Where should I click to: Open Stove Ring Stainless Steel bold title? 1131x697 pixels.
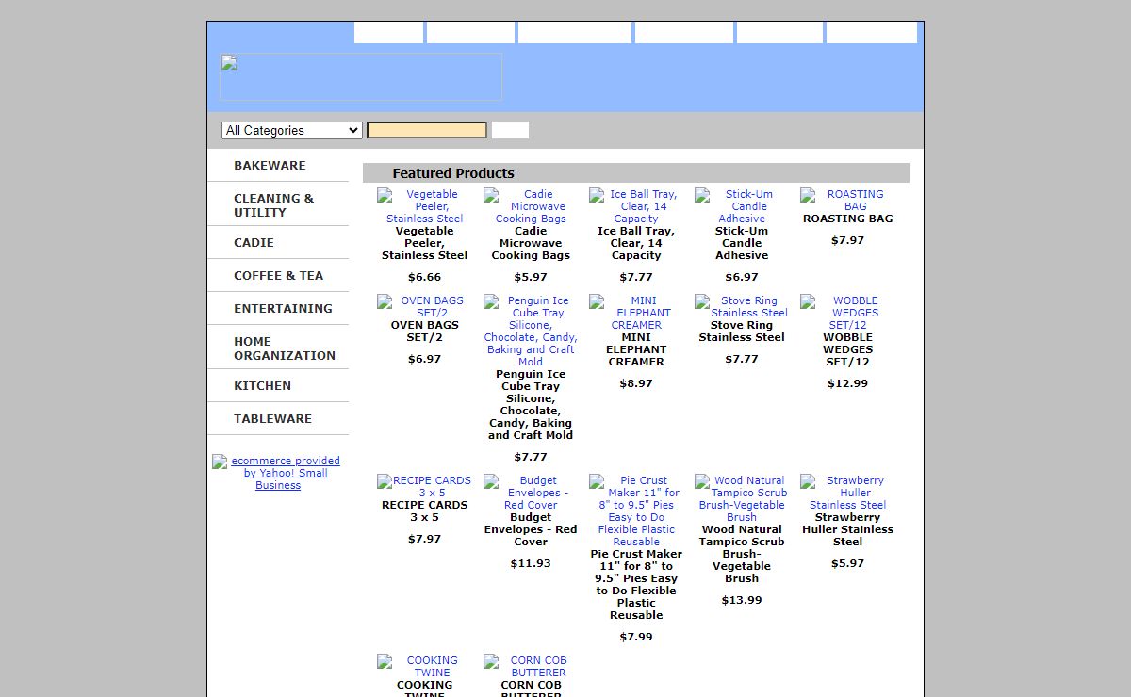(x=742, y=331)
